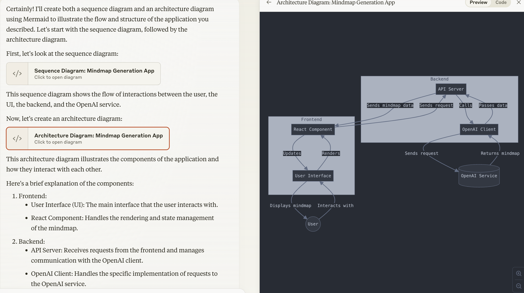524x293 pixels.
Task: Click the User circle node
Action: click(313, 224)
